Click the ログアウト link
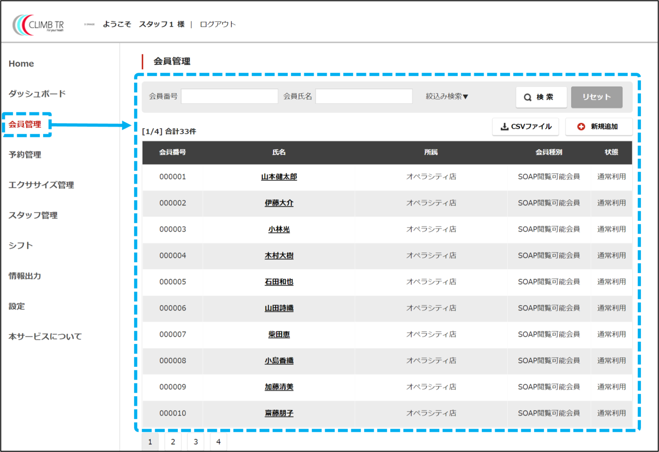The image size is (659, 452). pyautogui.click(x=218, y=24)
